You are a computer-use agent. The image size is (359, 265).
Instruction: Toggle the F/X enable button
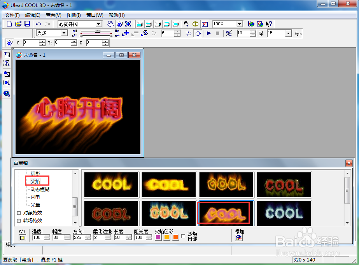tap(22, 238)
